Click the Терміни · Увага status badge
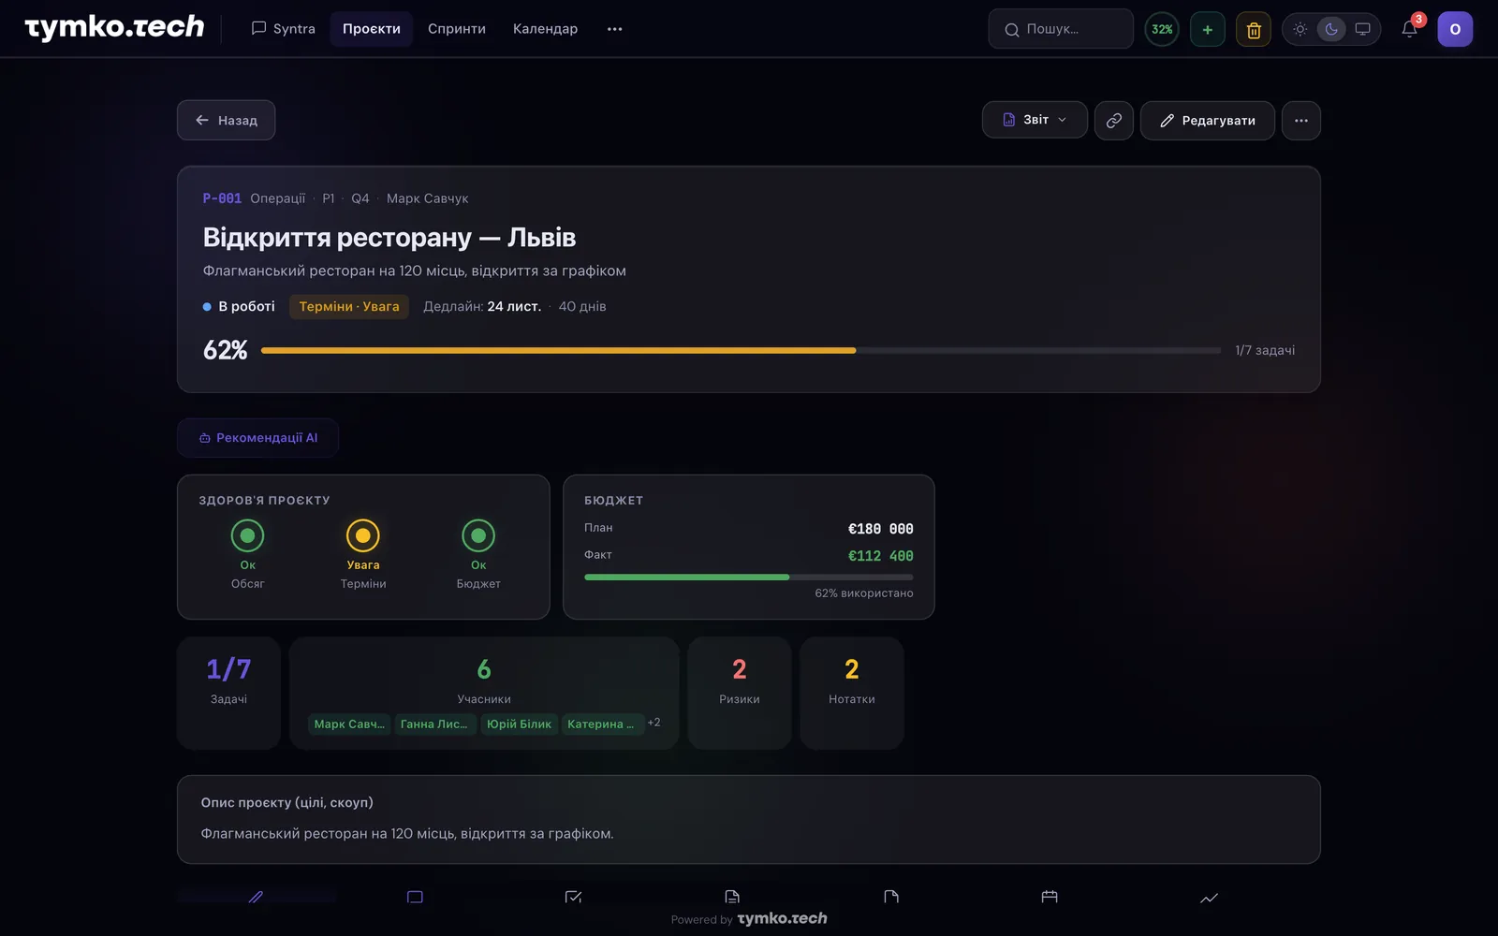1498x936 pixels. pyautogui.click(x=349, y=306)
